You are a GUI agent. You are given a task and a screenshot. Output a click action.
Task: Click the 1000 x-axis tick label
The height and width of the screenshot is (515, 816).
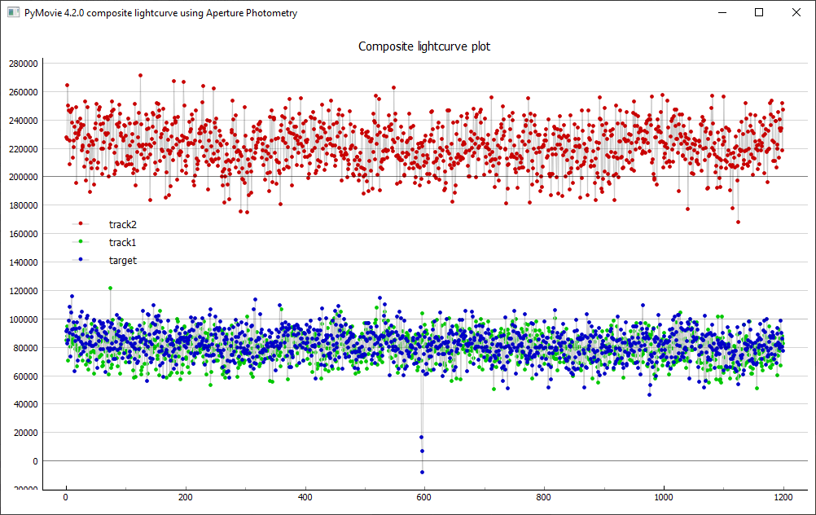tap(664, 497)
